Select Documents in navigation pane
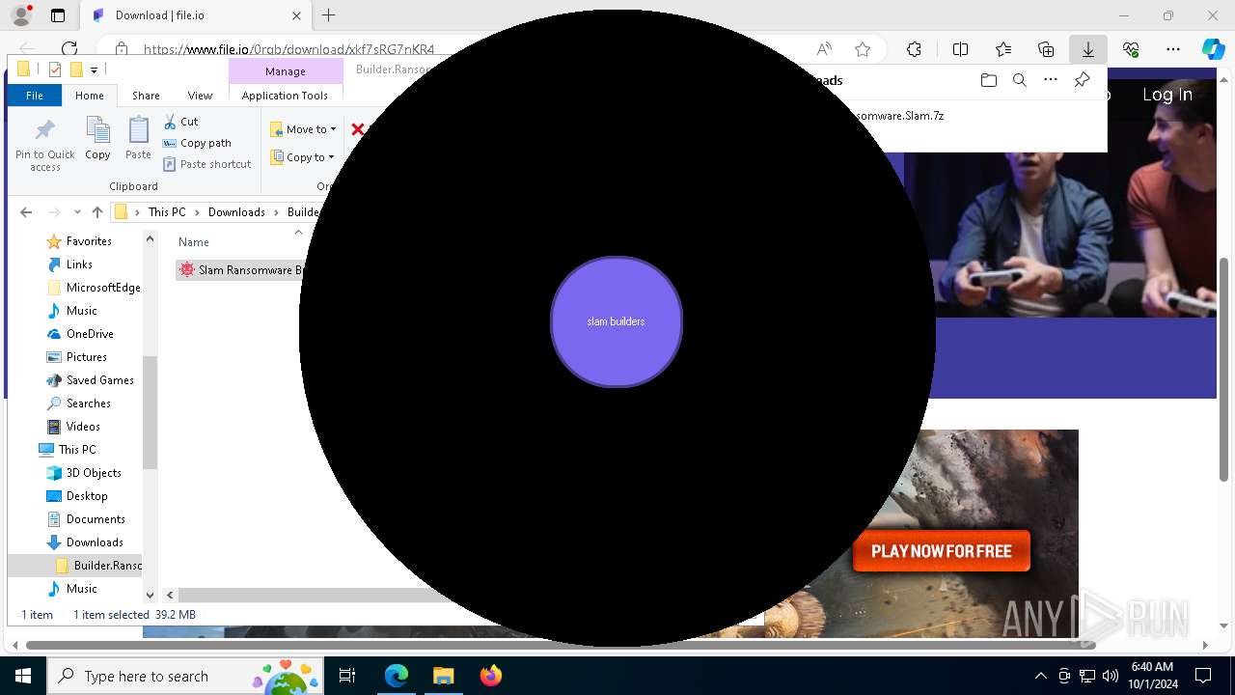Viewport: 1235px width, 695px height. coord(96,519)
